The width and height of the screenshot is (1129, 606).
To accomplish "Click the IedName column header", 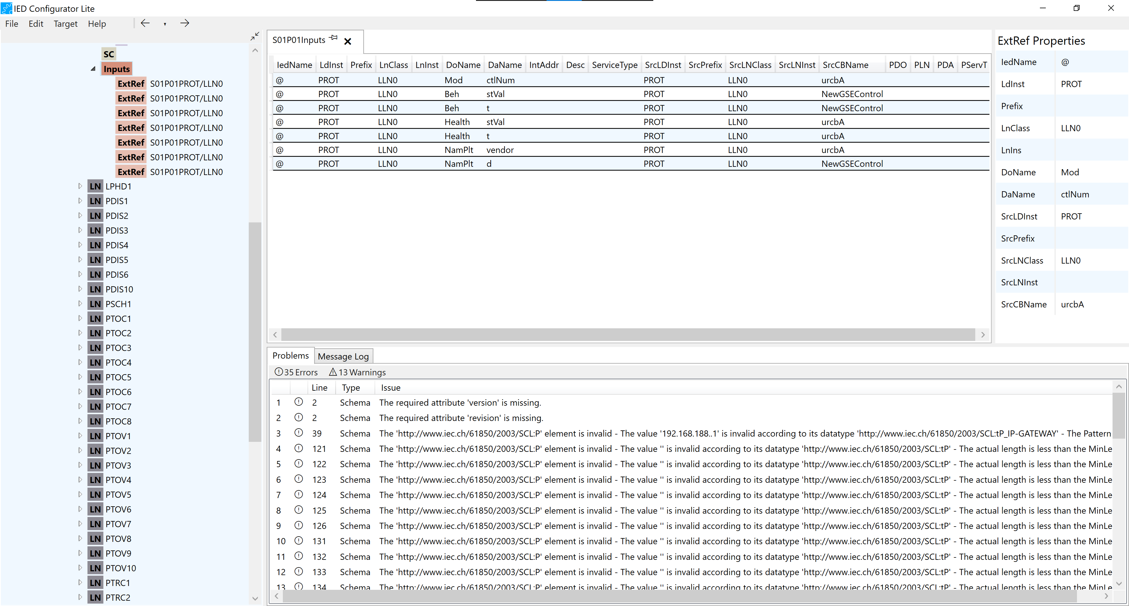I will 294,65.
